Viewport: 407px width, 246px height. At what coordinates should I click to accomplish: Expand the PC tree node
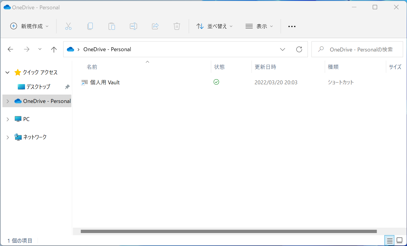(x=8, y=119)
